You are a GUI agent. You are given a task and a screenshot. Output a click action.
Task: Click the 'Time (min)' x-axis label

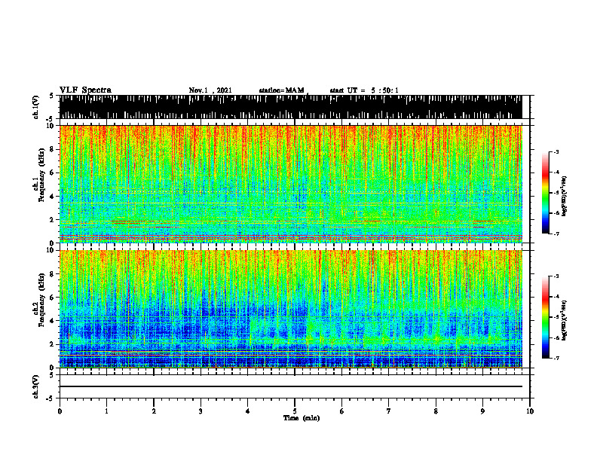tap(302, 418)
